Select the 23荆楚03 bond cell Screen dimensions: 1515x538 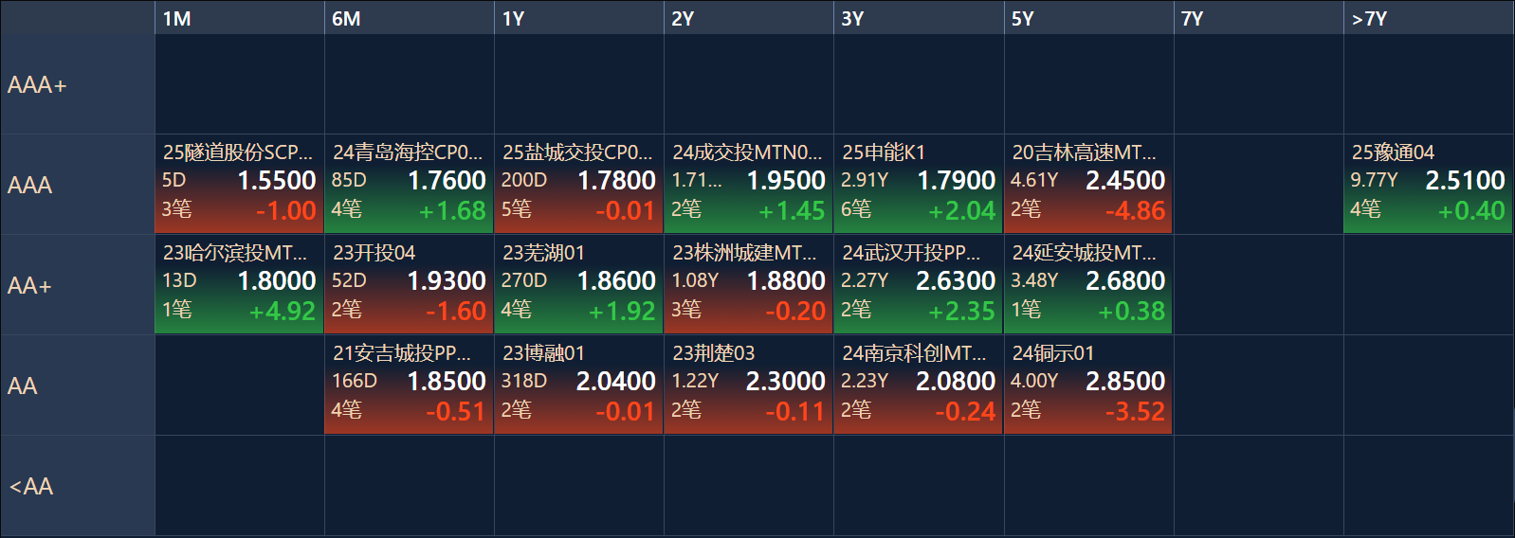[748, 386]
